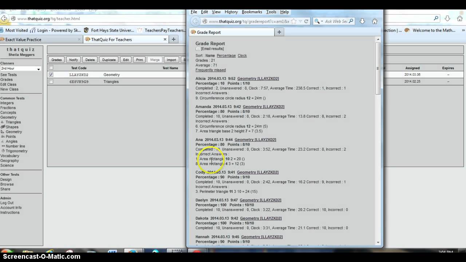Click the Import button
This screenshot has height=262, width=466.
tap(171, 60)
